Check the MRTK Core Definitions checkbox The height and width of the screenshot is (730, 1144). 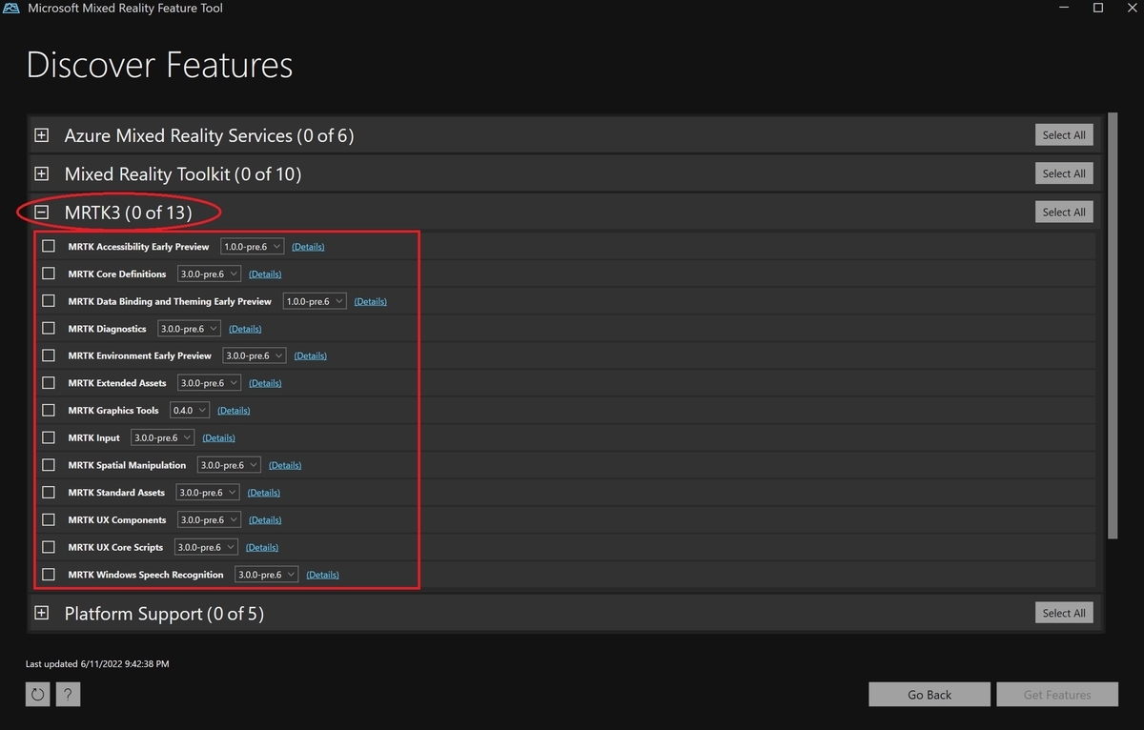49,274
